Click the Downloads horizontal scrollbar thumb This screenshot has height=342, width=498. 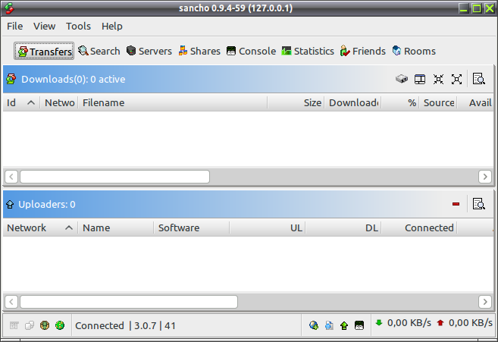[115, 177]
